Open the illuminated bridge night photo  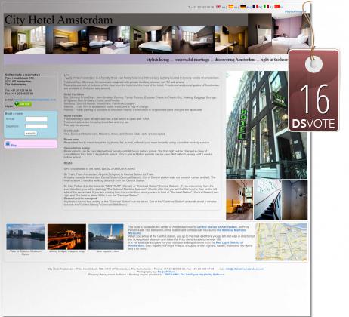[x=66, y=237]
